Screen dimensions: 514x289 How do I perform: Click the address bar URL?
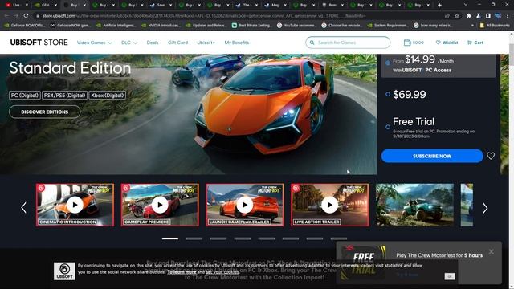tap(204, 16)
